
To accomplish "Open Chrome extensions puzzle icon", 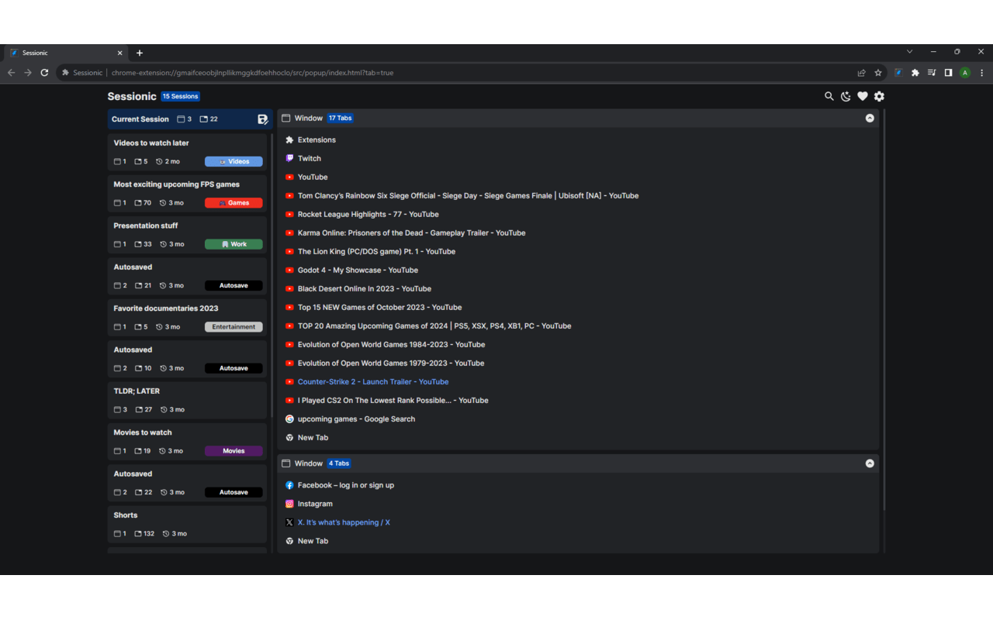I will point(915,73).
